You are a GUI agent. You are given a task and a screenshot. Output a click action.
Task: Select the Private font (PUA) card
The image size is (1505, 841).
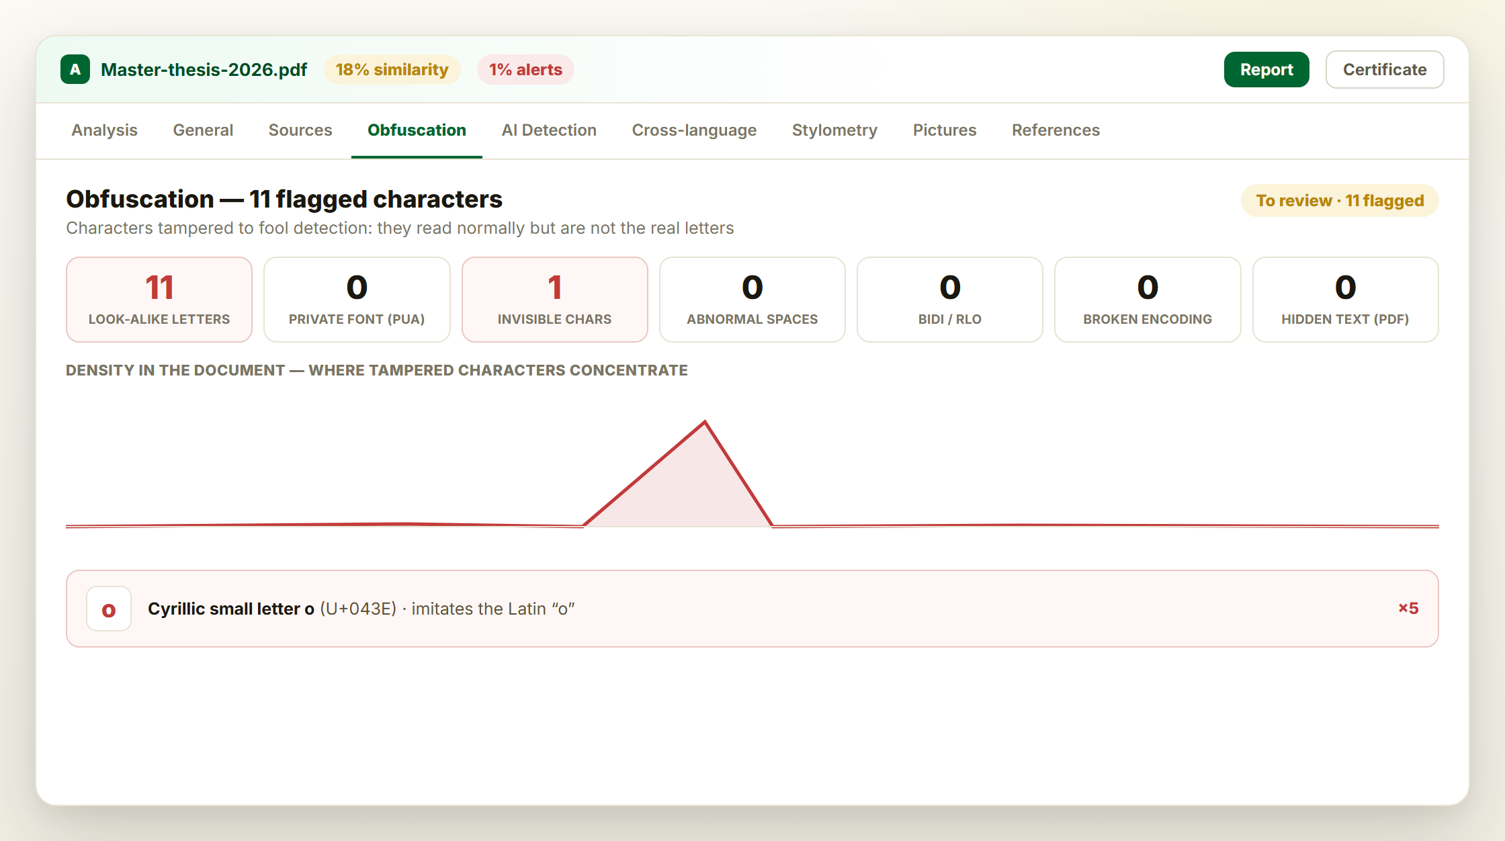[357, 300]
